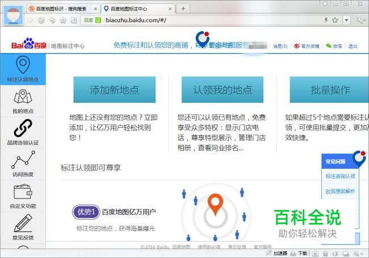Bookmark page with star icon

[x=335, y=20]
